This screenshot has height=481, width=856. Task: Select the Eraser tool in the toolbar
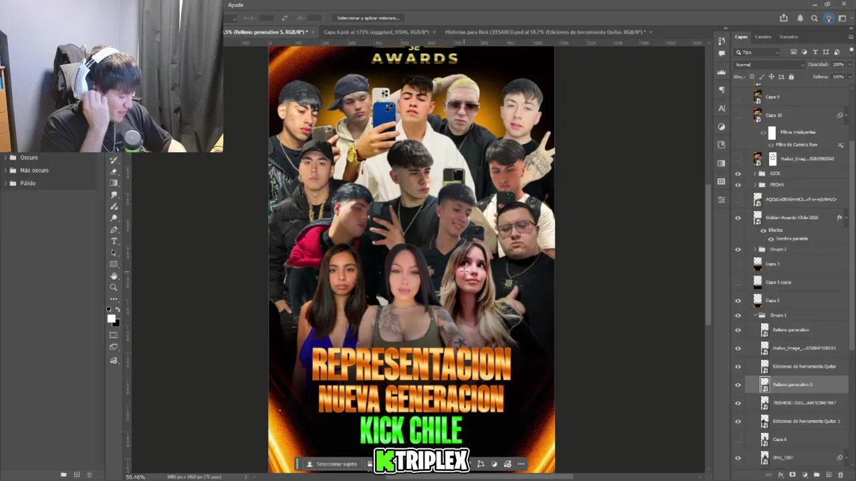point(114,172)
